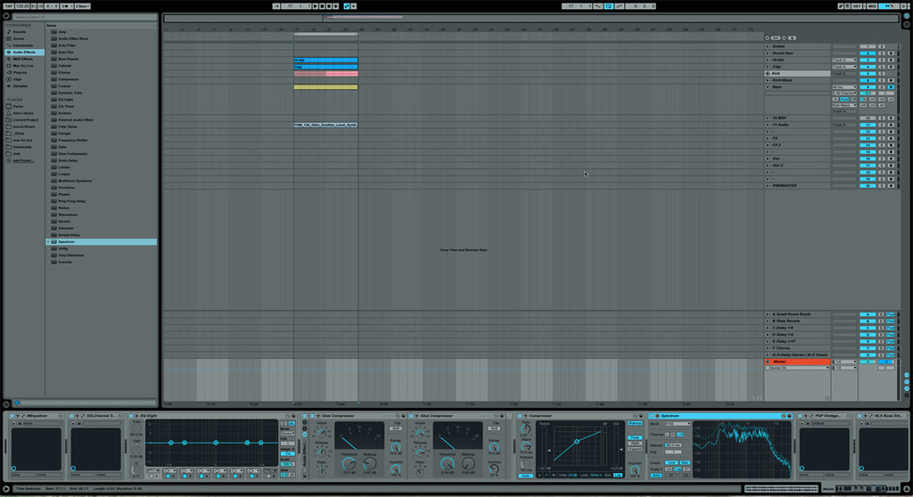Viewport: 913px width, 497px height.
Task: Toggle the MIDI map mode switch
Action: pos(871,5)
